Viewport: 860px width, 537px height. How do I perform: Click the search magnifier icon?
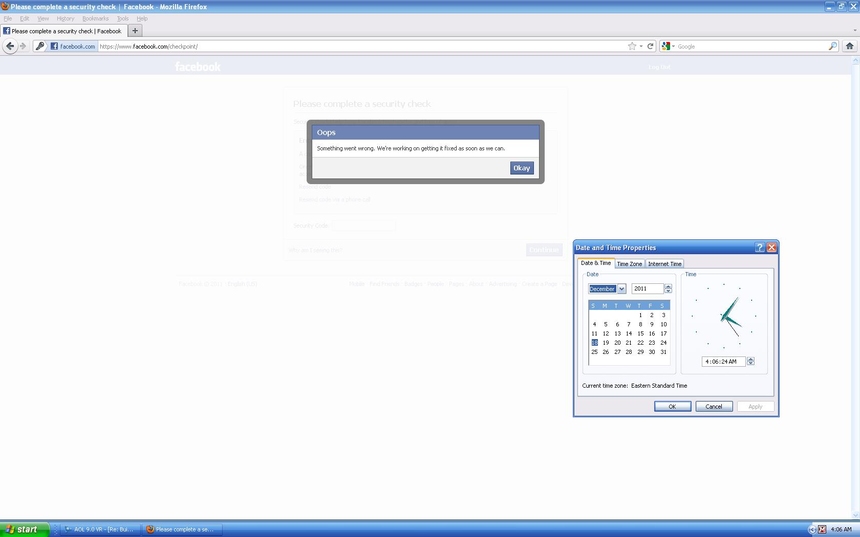click(833, 46)
